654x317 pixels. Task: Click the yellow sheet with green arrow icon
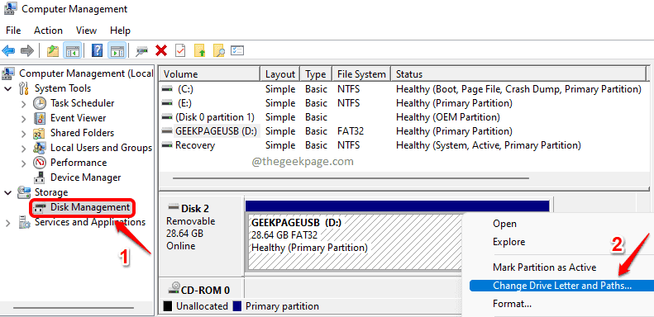(x=200, y=51)
